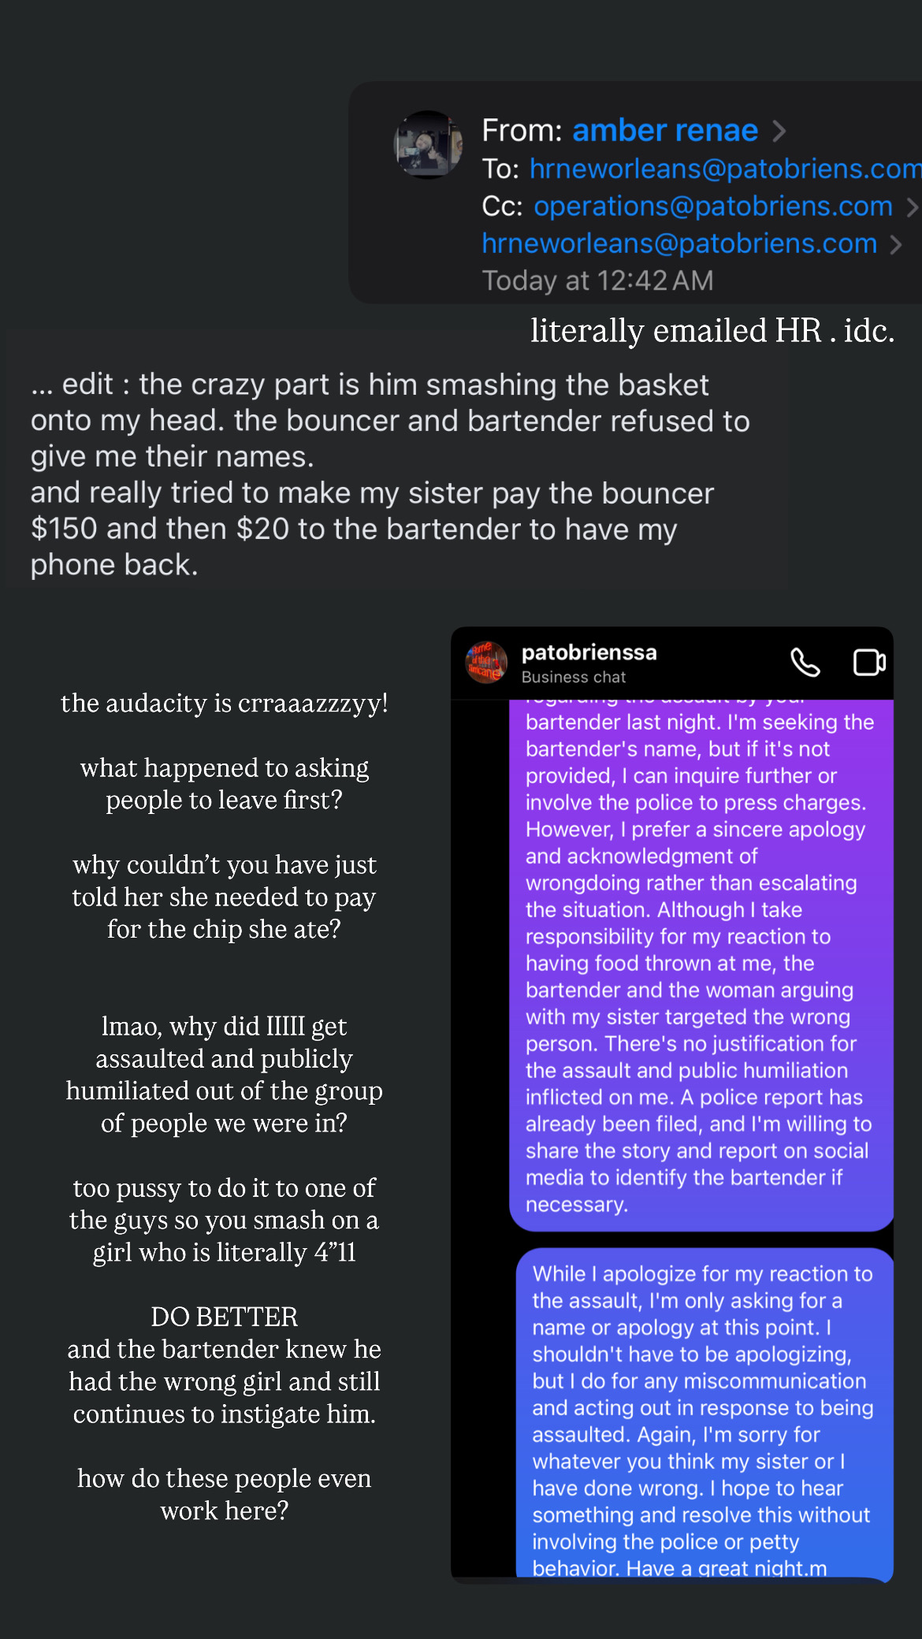Tap the Business chat label
This screenshot has width=922, height=1639.
point(573,678)
